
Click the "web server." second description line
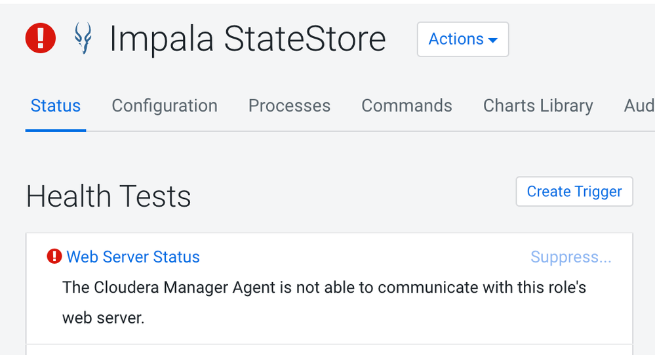pyautogui.click(x=103, y=318)
